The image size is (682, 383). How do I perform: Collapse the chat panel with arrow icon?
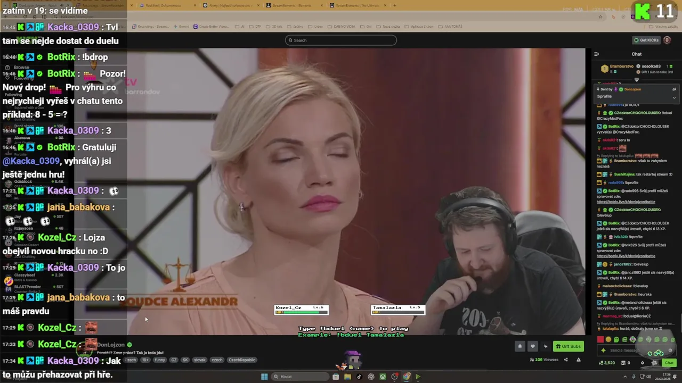(596, 54)
